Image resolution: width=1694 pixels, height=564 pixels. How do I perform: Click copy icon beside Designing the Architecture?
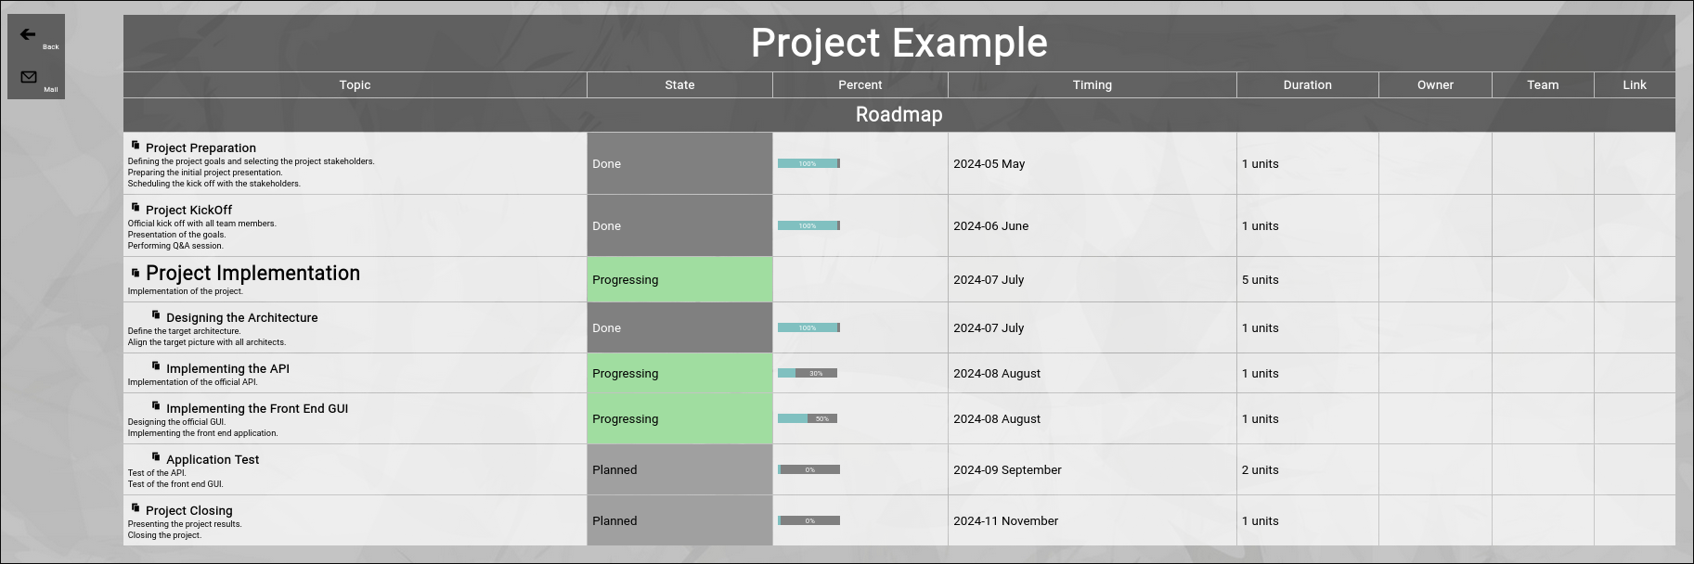click(156, 315)
